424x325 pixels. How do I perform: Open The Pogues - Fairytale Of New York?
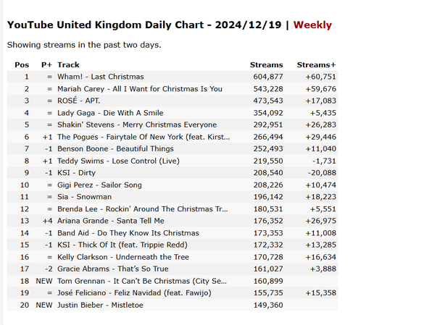point(144,137)
